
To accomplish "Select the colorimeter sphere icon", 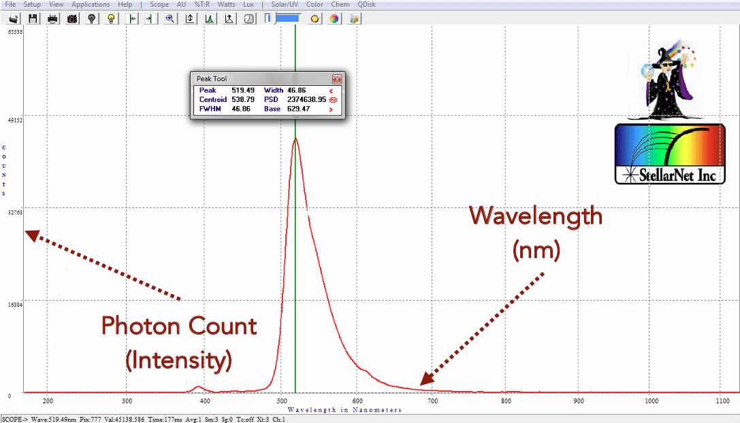I will (x=333, y=18).
